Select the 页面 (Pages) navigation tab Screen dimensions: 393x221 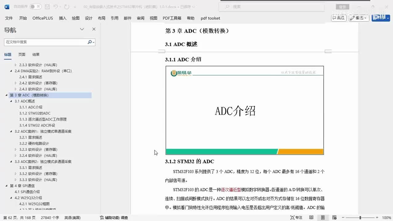(22, 54)
